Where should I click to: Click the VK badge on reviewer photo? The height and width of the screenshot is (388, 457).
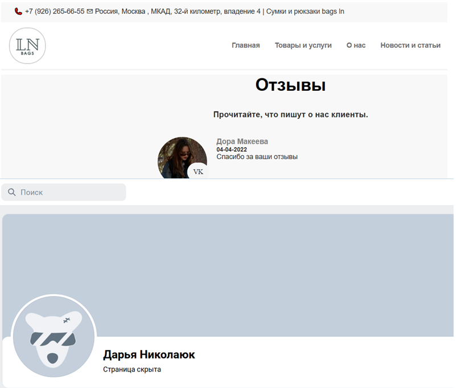click(x=198, y=172)
